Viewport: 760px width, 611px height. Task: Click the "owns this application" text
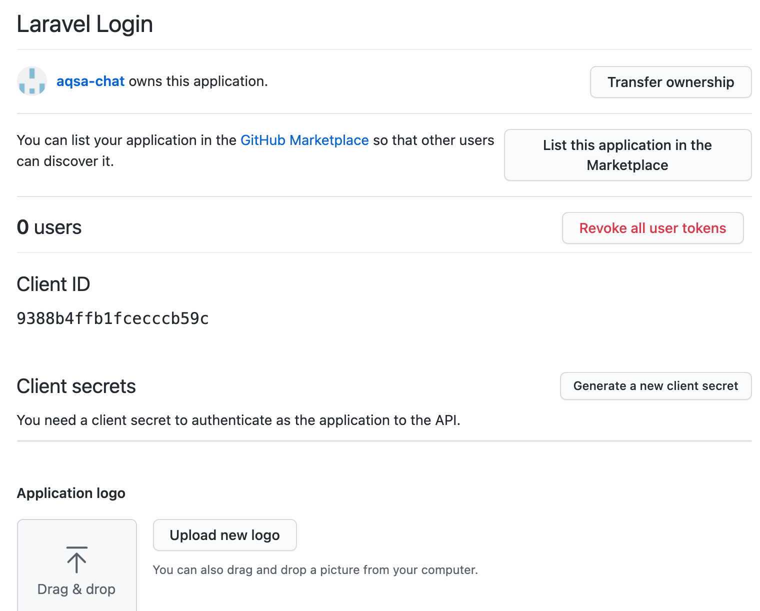198,81
